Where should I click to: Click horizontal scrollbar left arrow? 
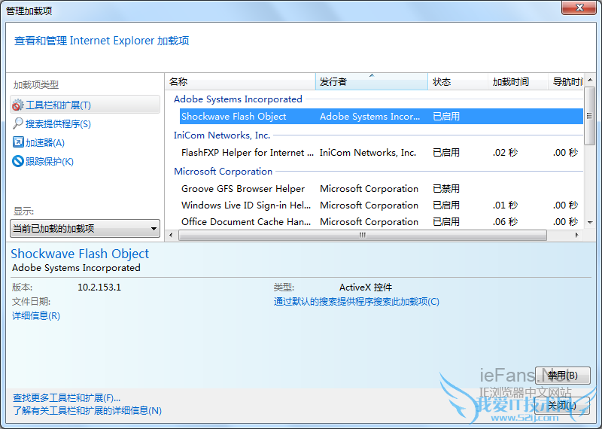click(x=171, y=235)
